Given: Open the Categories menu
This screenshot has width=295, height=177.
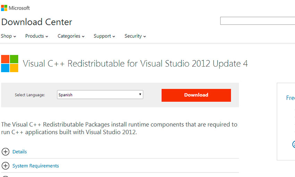Looking at the screenshot, I should coord(71,36).
